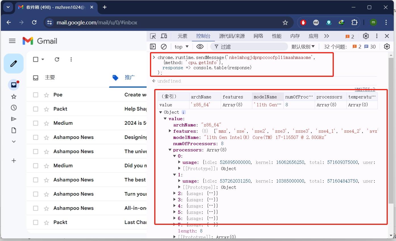The height and width of the screenshot is (241, 396).
Task: Open the Chrome three-dot menu
Action: [386, 22]
